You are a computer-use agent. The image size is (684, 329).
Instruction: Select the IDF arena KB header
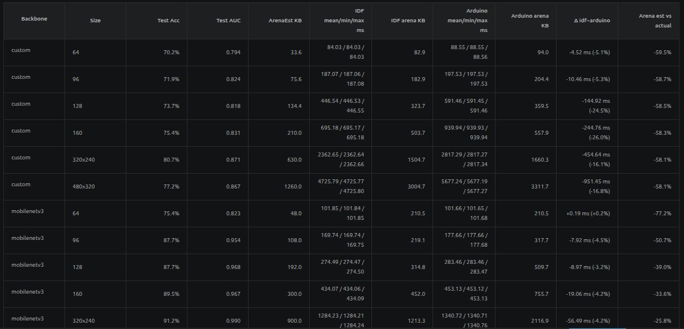409,21
